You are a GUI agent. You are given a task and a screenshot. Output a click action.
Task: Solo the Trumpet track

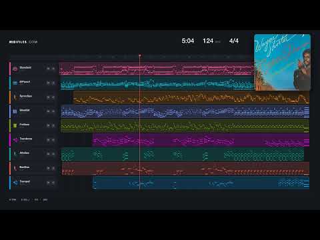point(53,183)
